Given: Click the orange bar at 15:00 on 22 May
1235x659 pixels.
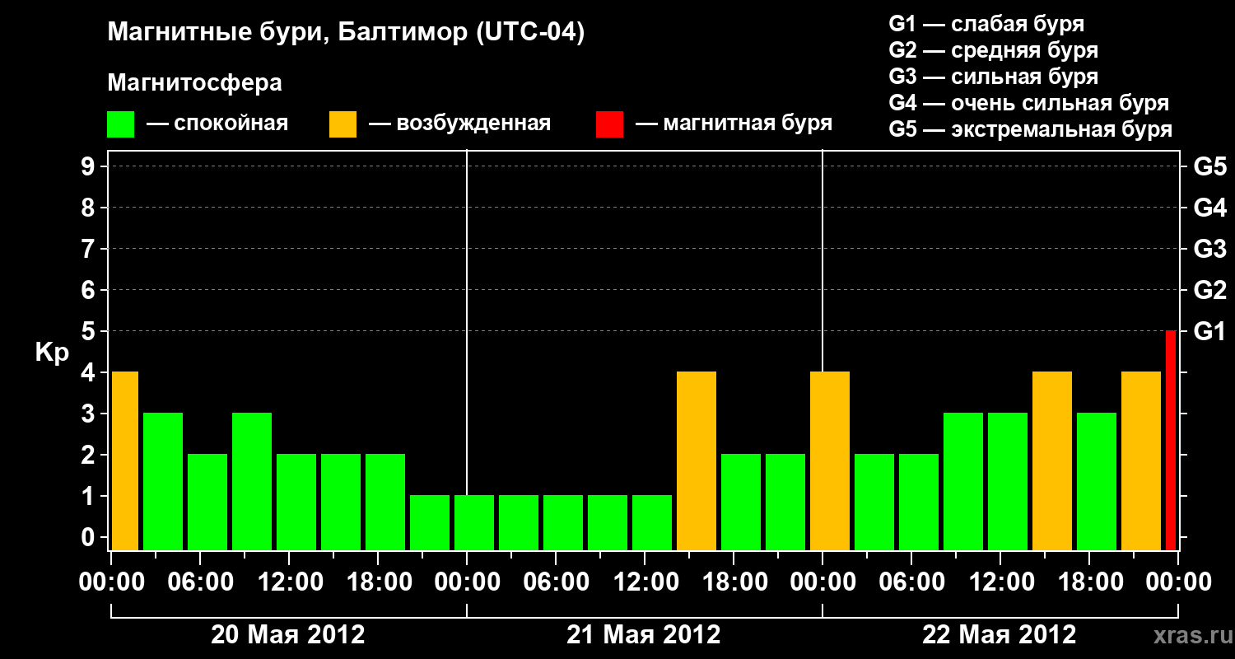Looking at the screenshot, I should (1052, 460).
